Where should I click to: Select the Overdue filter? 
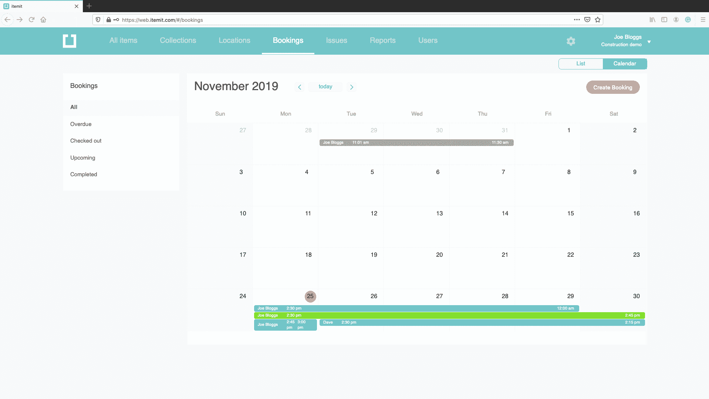coord(81,124)
